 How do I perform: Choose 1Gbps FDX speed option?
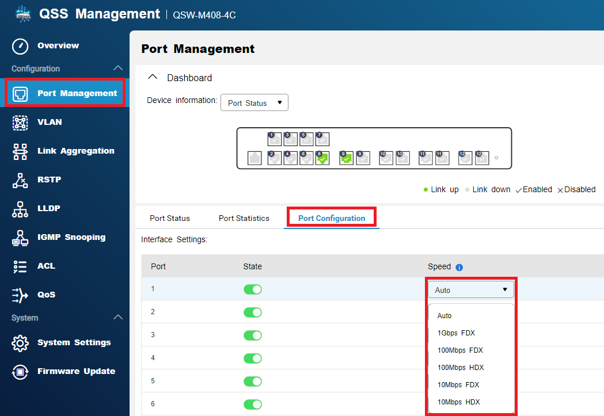coord(456,333)
